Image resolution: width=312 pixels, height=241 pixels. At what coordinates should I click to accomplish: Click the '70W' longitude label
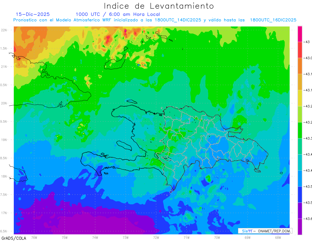coord(217,237)
